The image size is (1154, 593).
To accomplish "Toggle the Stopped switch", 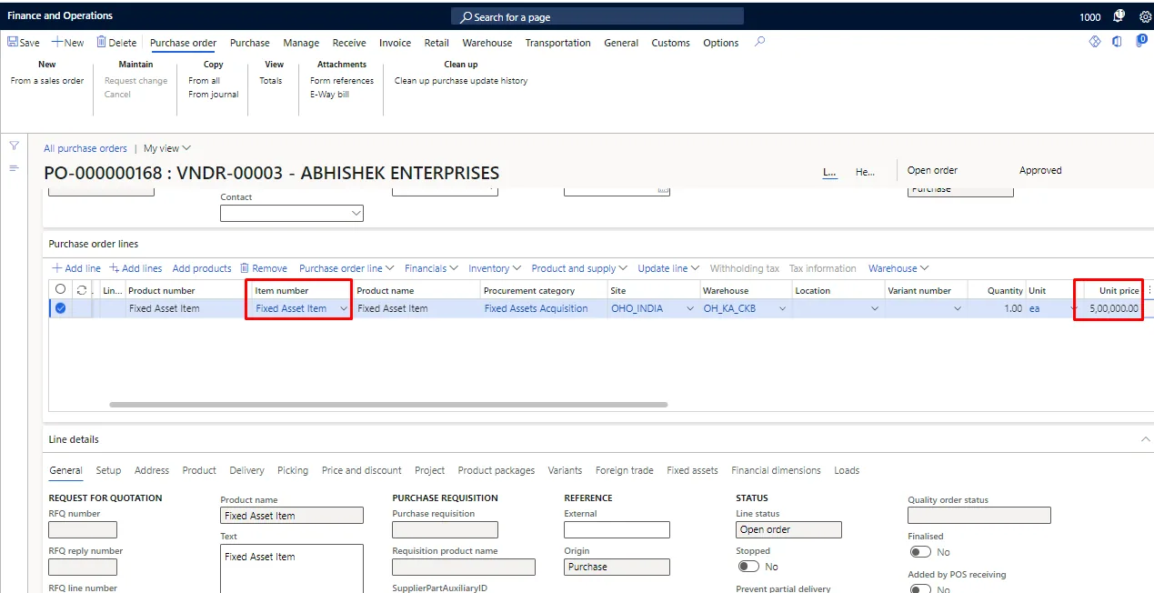I will (748, 567).
